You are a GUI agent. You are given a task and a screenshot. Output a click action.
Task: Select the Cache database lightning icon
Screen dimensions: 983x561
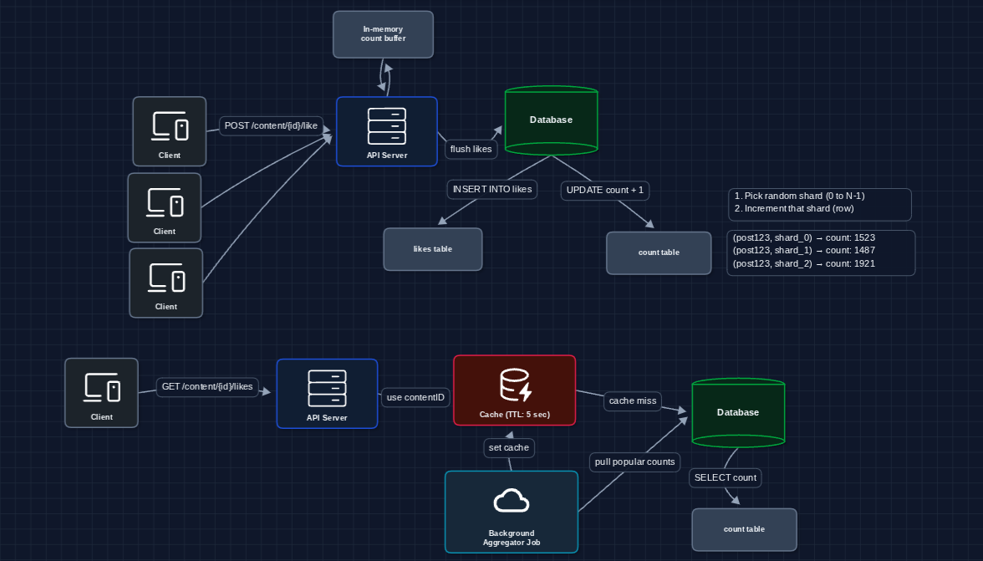tap(515, 385)
